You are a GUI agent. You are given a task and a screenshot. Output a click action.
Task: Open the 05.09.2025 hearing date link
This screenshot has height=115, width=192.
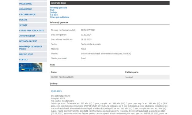pos(56,91)
